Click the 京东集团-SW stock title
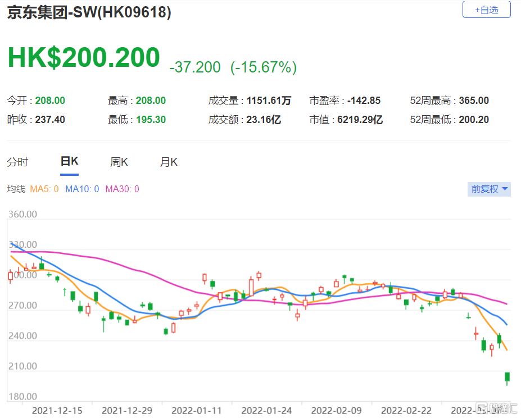Viewport: 521px width, 418px height. (x=89, y=12)
